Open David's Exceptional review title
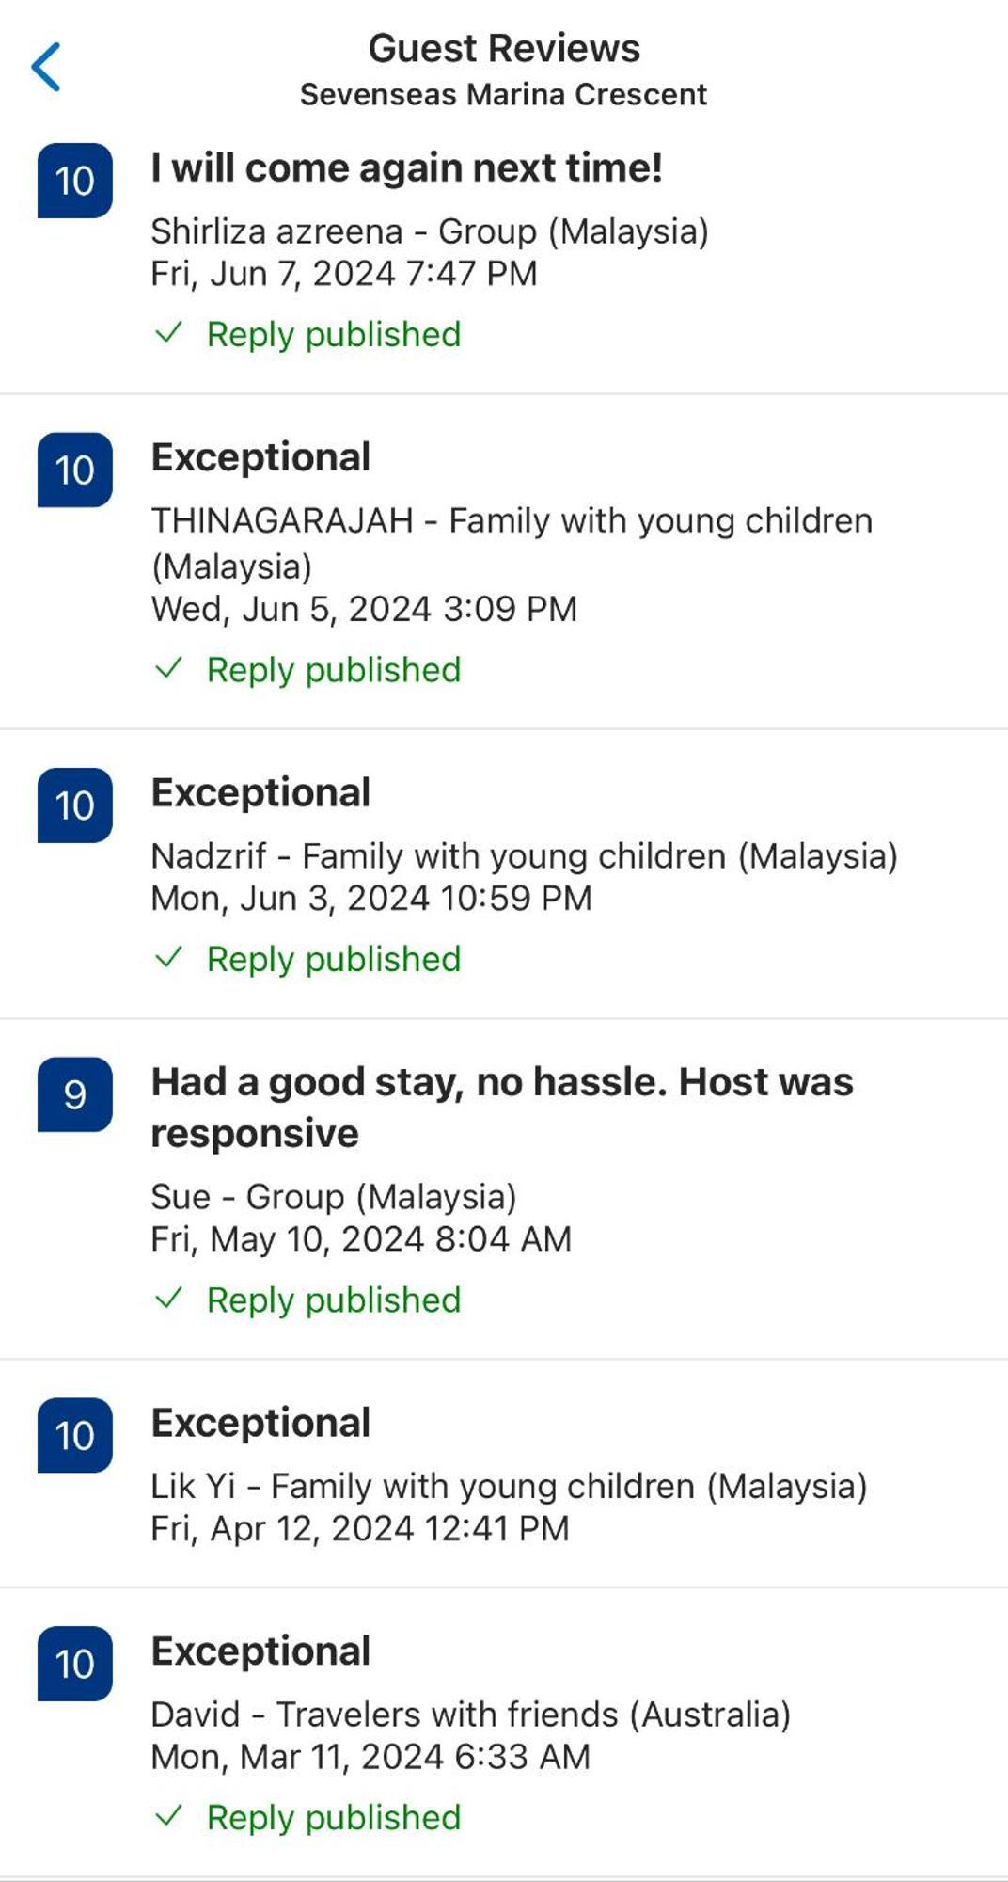 [x=260, y=1651]
